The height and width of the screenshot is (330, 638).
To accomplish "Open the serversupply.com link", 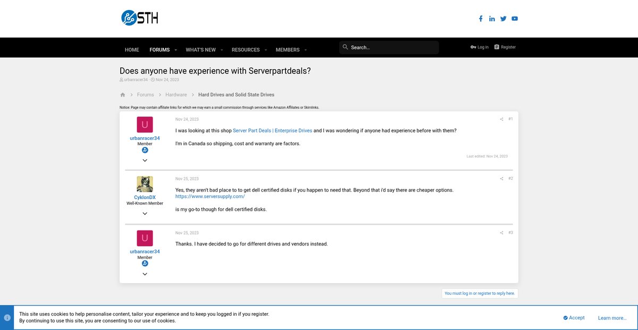I will pyautogui.click(x=210, y=196).
